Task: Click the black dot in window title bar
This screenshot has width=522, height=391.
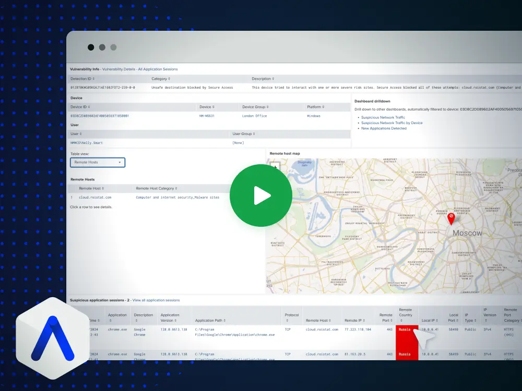Action: pos(91,47)
